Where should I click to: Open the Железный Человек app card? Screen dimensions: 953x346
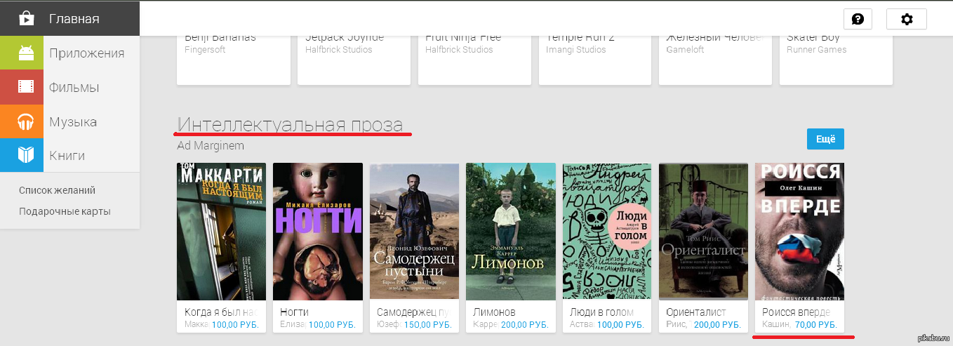tap(716, 60)
